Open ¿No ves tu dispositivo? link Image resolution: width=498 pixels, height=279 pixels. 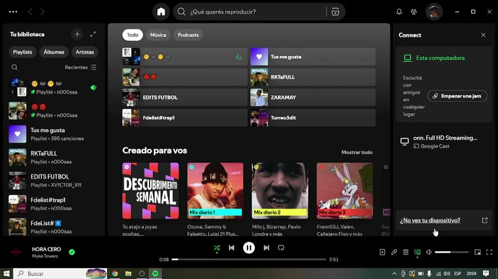click(x=430, y=220)
